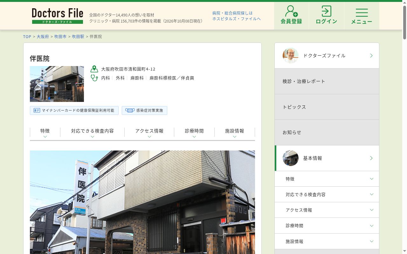Open 会員登録 member registration
The width and height of the screenshot is (407, 254).
291,16
